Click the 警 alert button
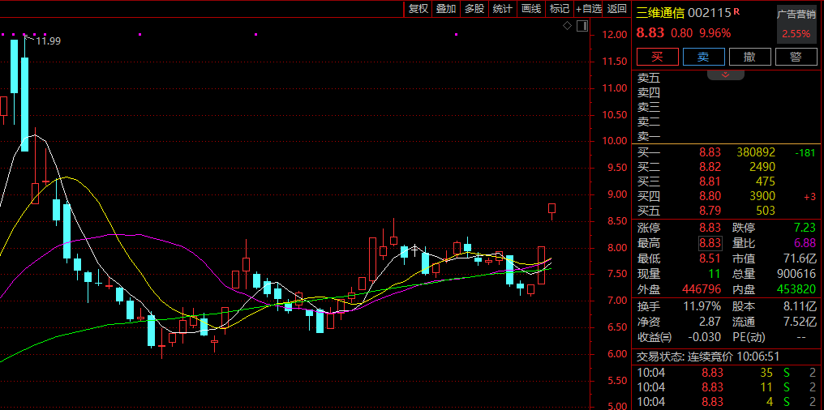This screenshot has width=824, height=410. pyautogui.click(x=796, y=57)
